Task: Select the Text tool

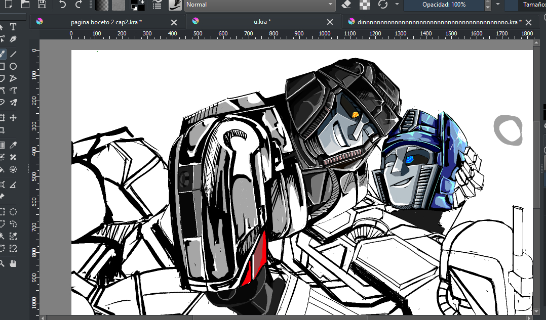Action: click(13, 27)
